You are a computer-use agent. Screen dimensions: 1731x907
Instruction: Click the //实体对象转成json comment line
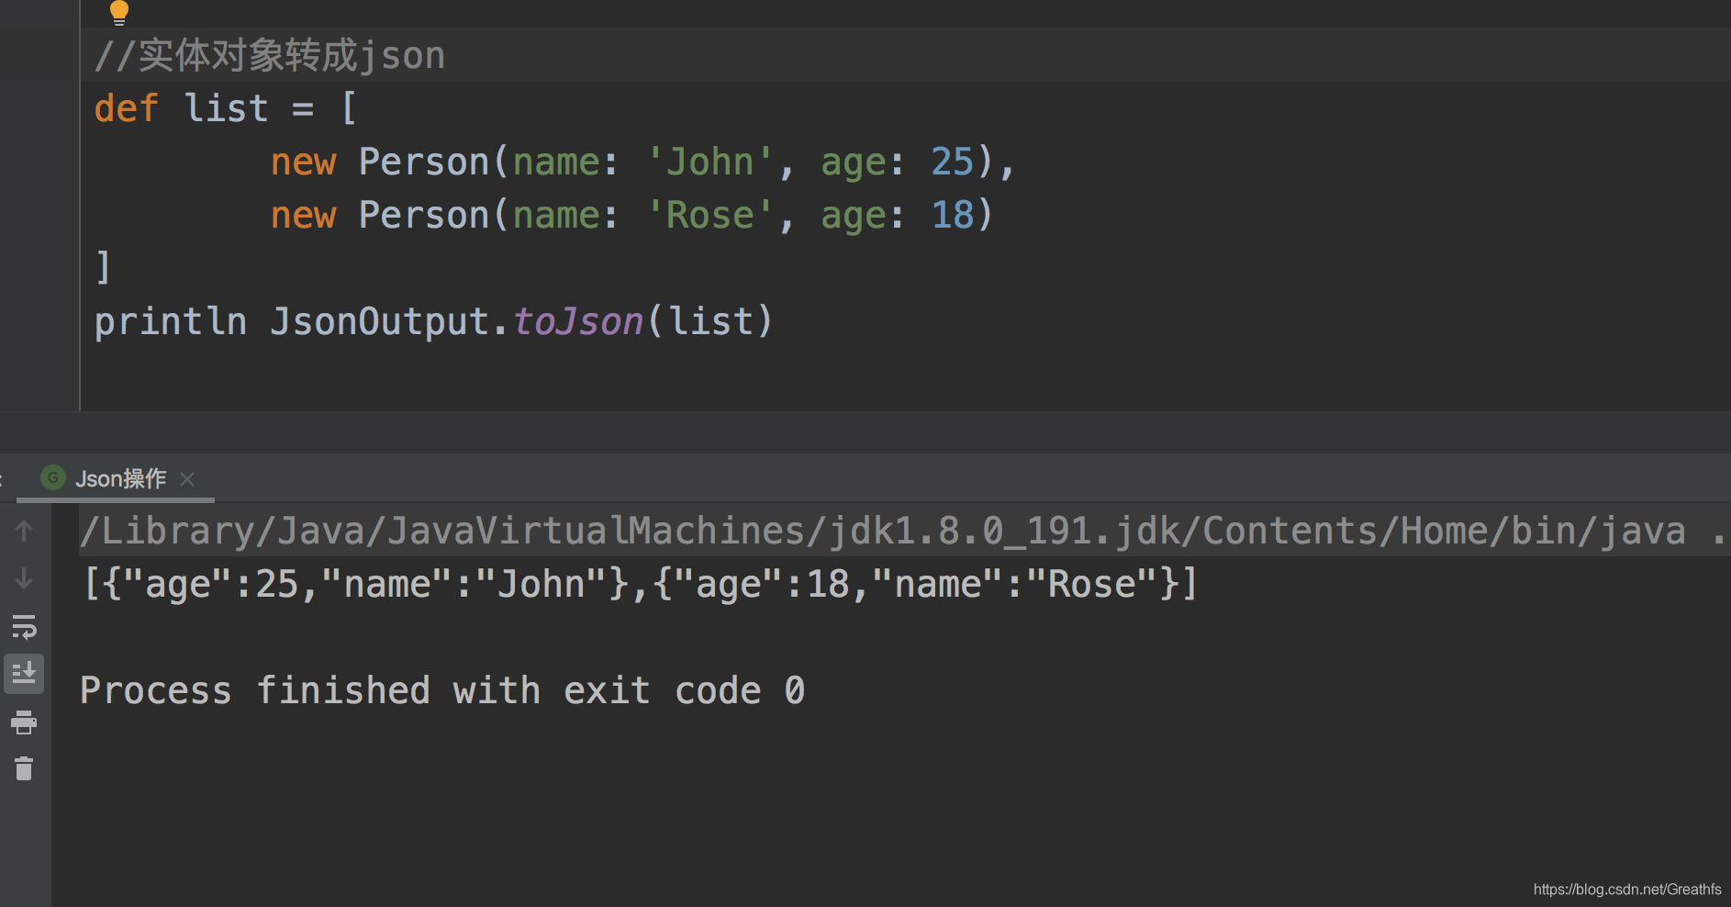[270, 56]
